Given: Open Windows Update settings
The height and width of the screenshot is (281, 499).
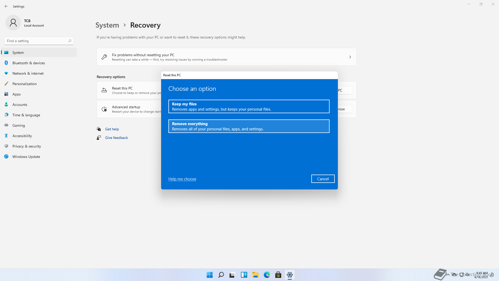Looking at the screenshot, I should click(x=26, y=157).
